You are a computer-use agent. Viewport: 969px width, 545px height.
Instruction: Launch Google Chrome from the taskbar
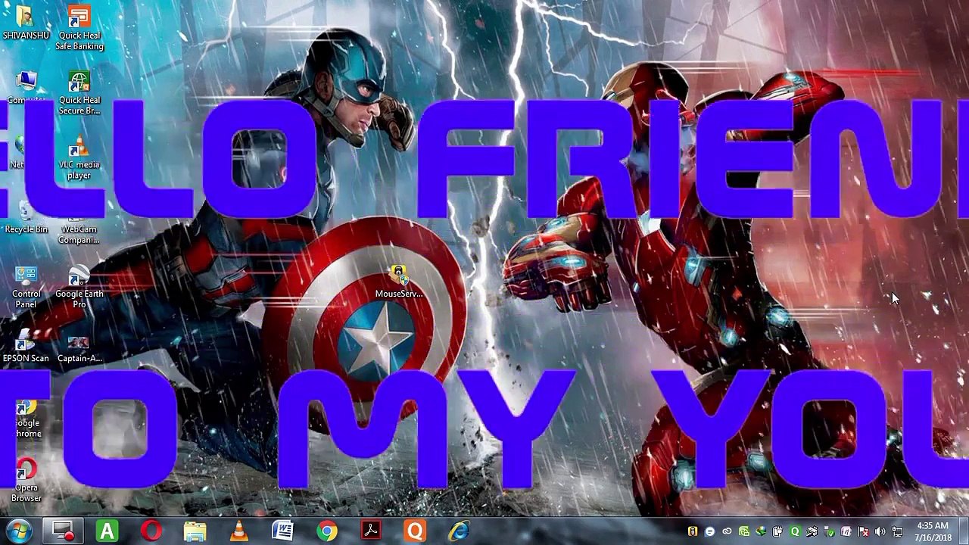click(326, 531)
